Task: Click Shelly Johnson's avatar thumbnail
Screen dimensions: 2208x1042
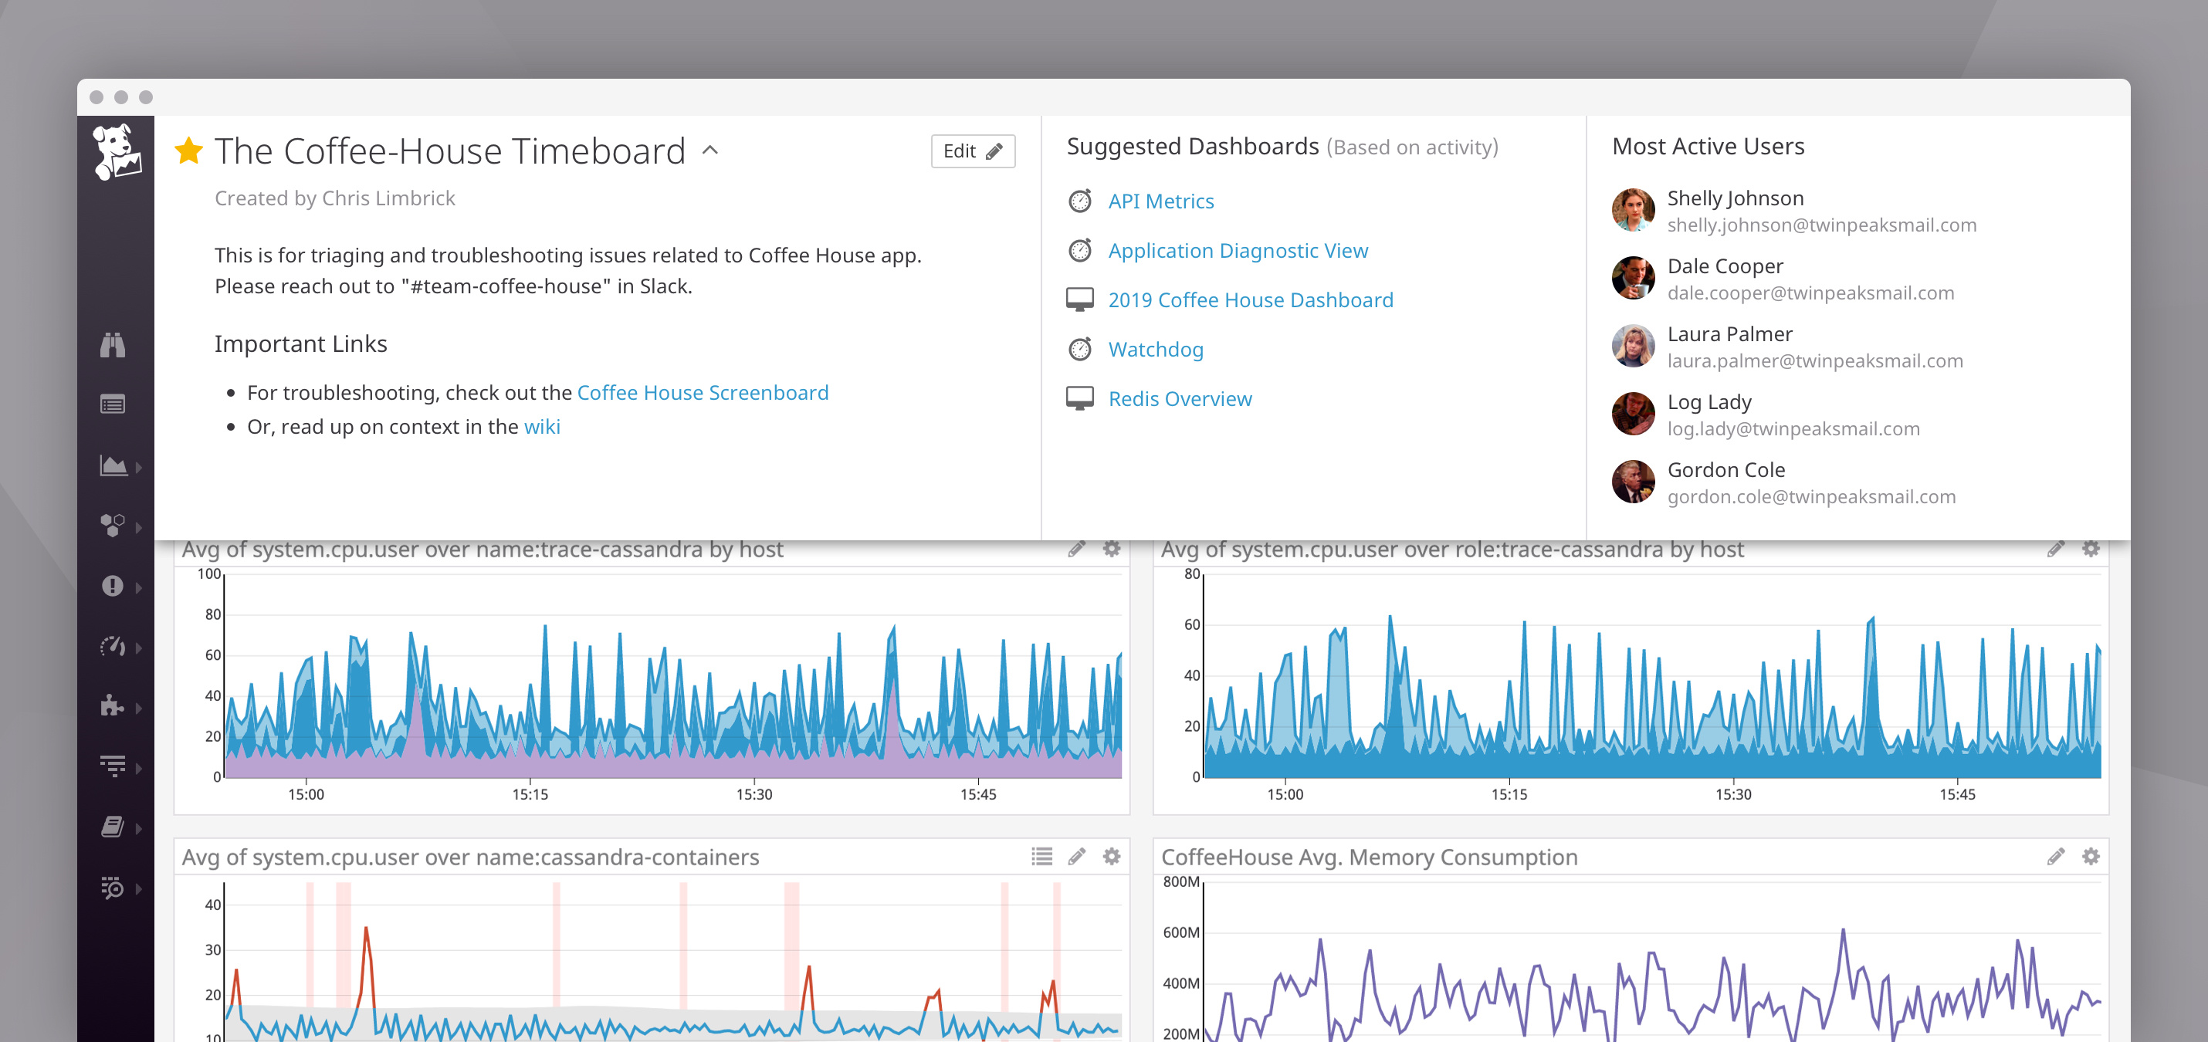Action: (1633, 210)
